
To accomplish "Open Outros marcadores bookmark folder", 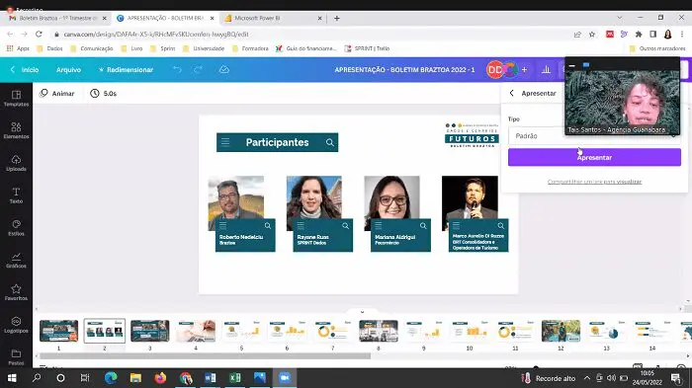I will (x=657, y=48).
